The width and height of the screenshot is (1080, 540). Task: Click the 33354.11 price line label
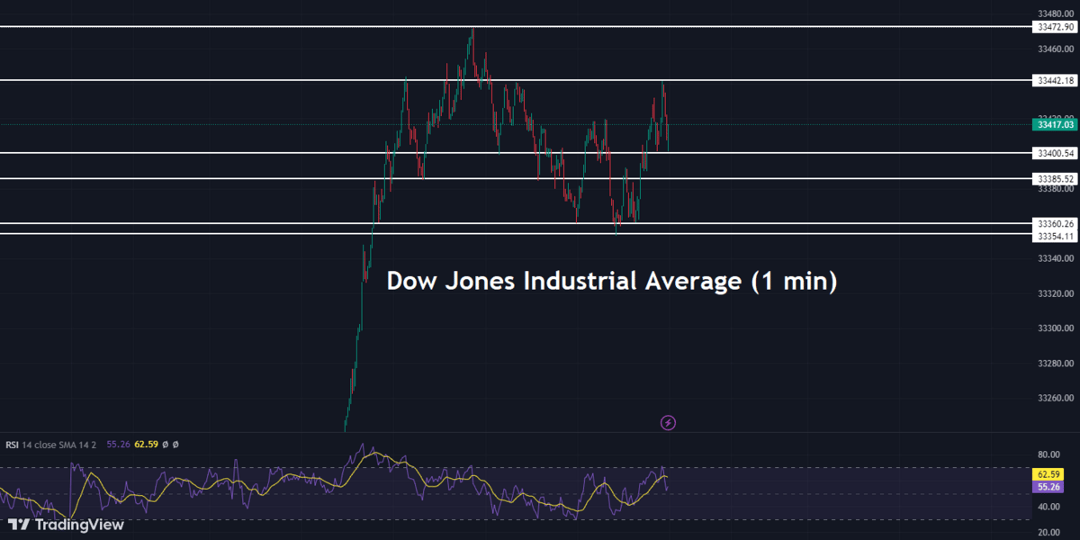(1055, 235)
